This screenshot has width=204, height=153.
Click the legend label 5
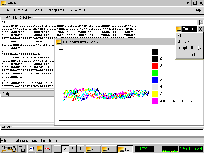click(161, 80)
